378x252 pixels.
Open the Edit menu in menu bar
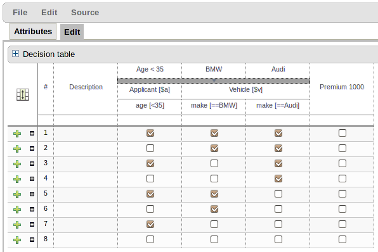coord(49,13)
